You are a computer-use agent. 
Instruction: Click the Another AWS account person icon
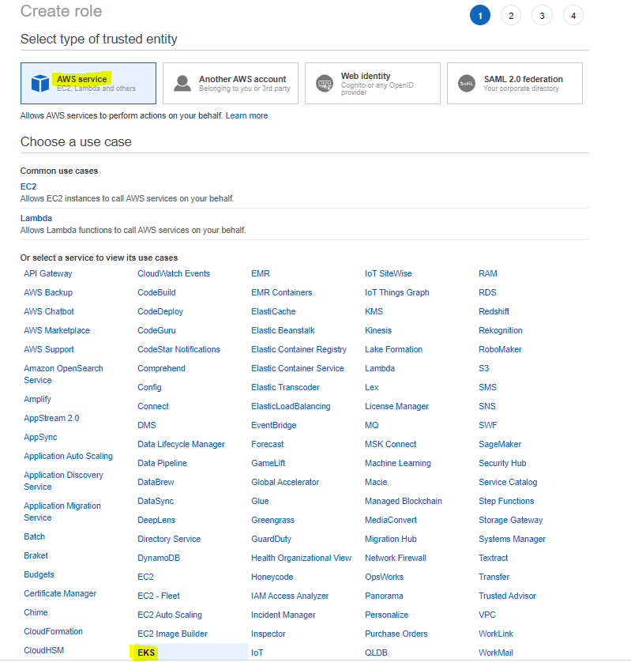[182, 83]
